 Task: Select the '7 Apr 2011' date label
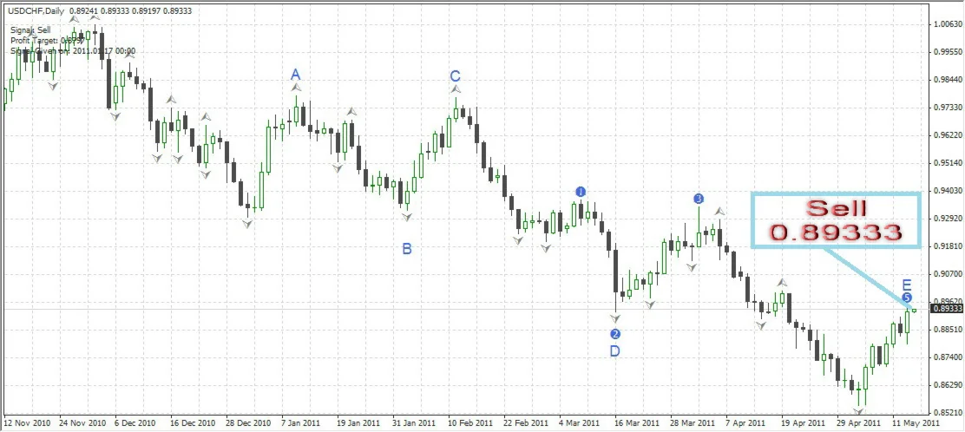pos(745,423)
